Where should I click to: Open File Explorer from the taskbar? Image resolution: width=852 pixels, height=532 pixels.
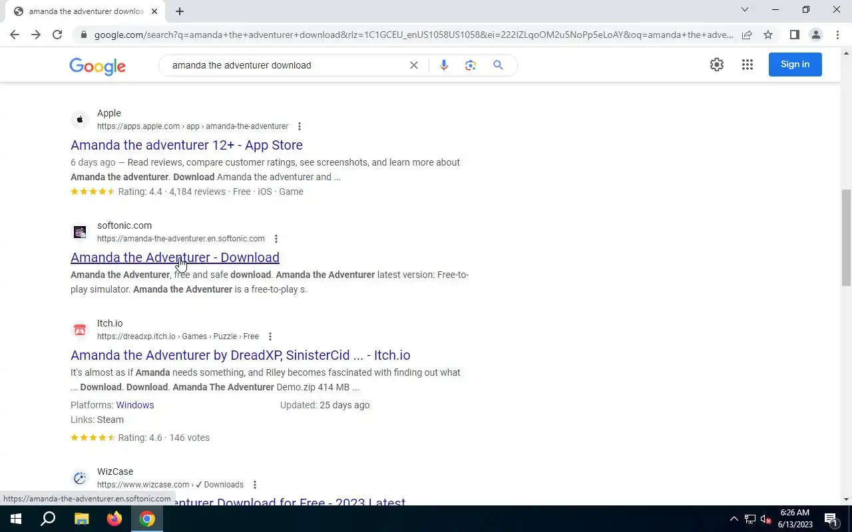[x=81, y=519]
